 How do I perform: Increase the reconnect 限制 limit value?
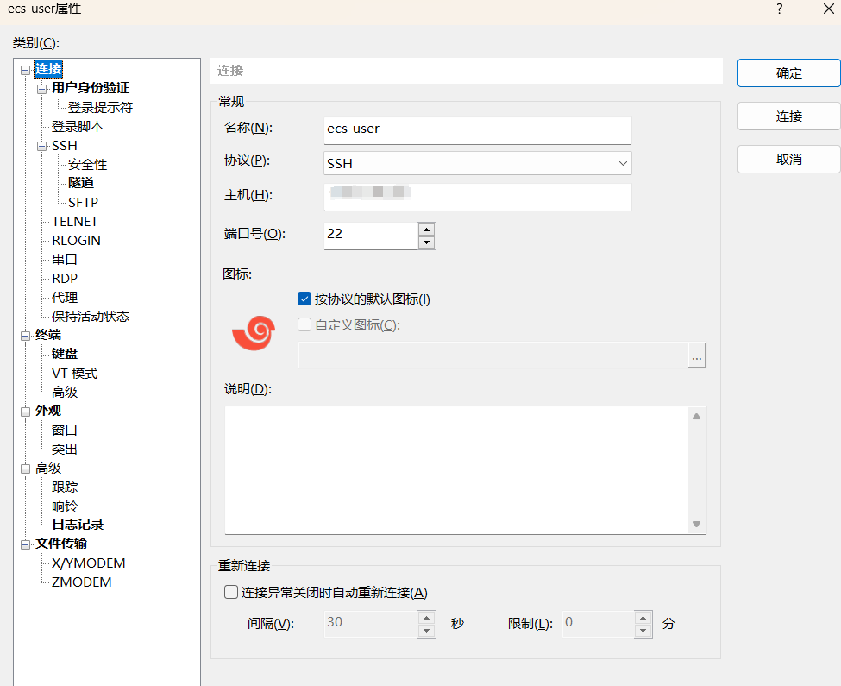click(643, 618)
